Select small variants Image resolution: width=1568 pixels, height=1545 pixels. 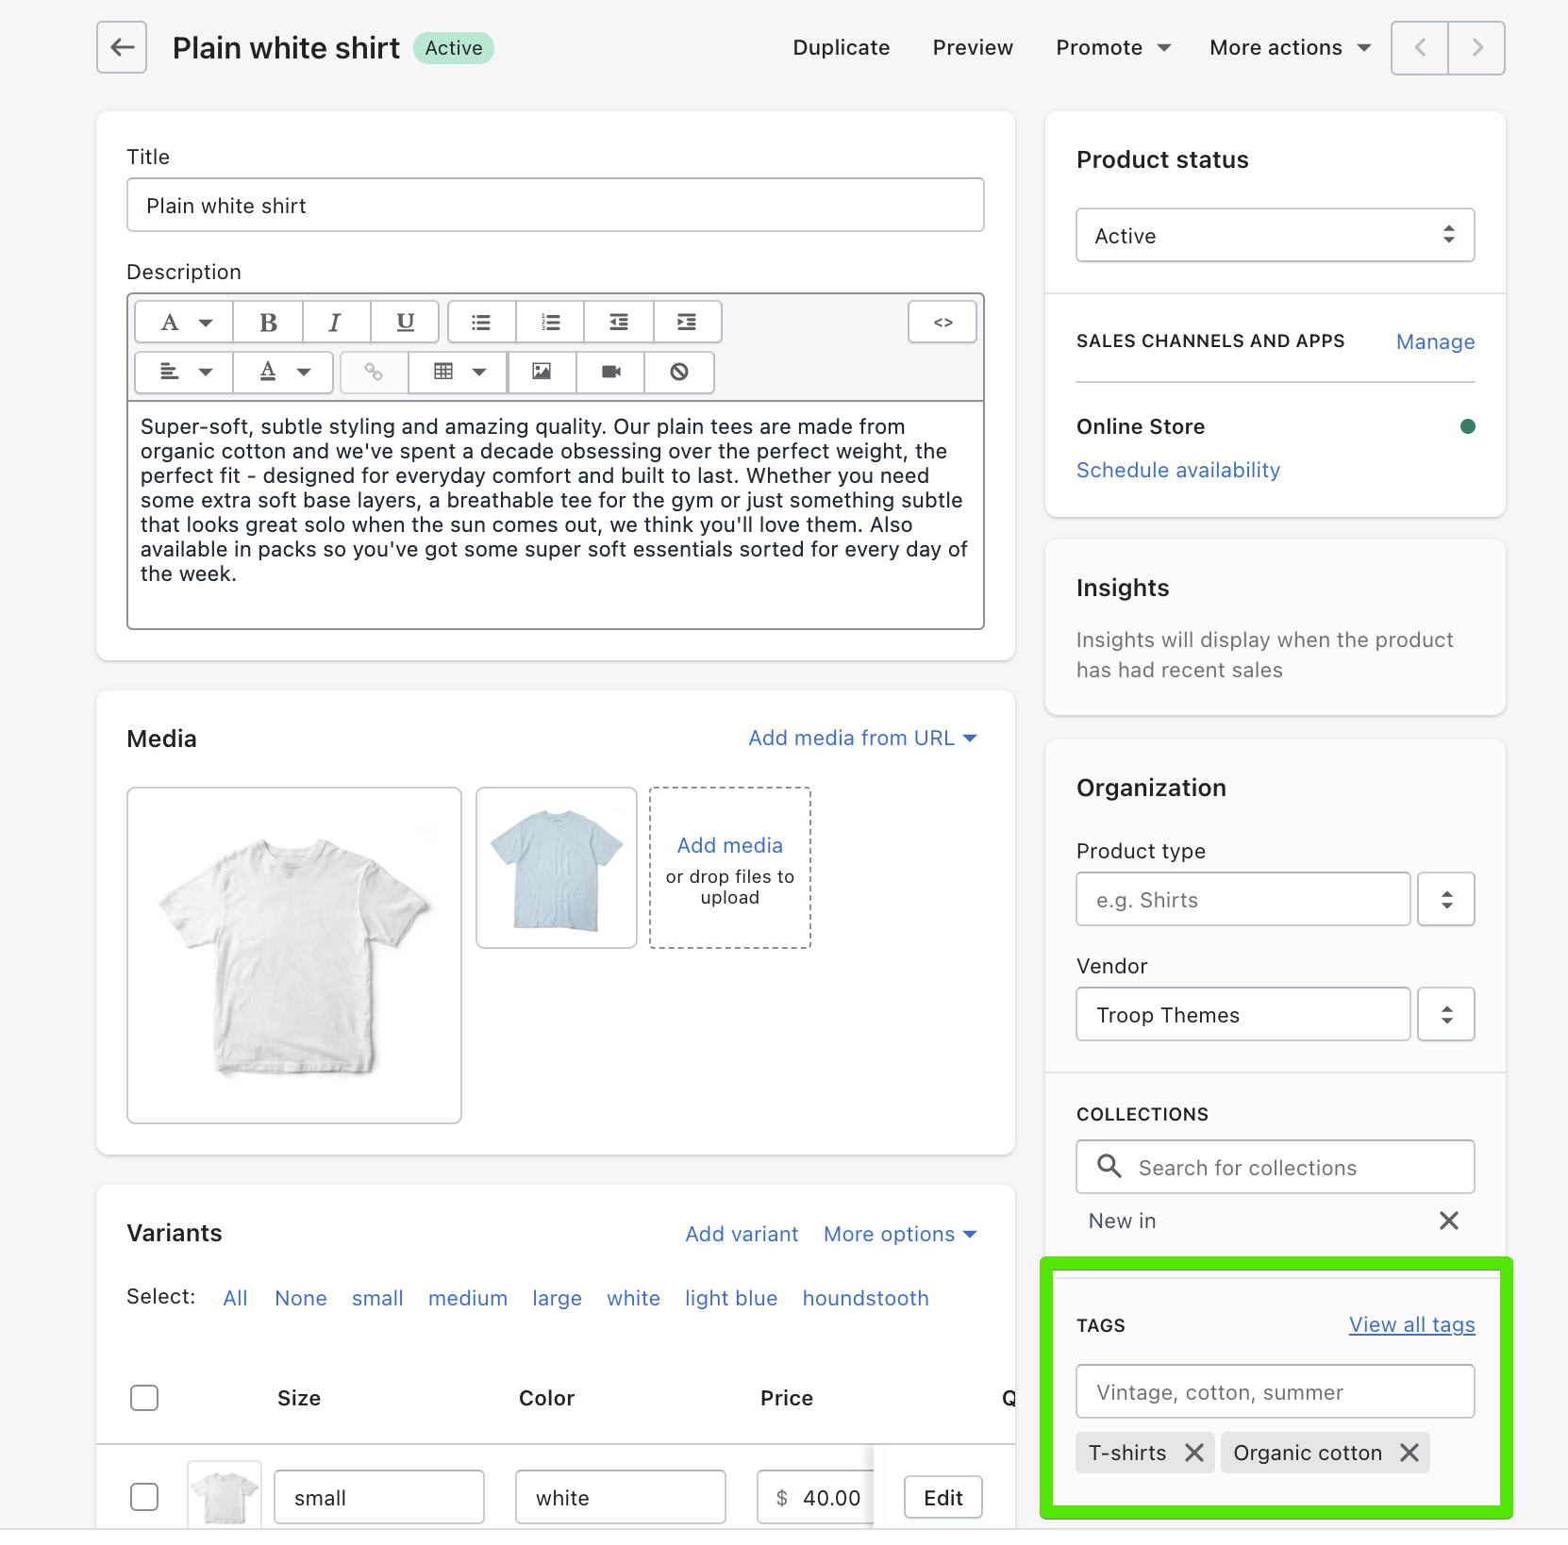pos(377,1298)
